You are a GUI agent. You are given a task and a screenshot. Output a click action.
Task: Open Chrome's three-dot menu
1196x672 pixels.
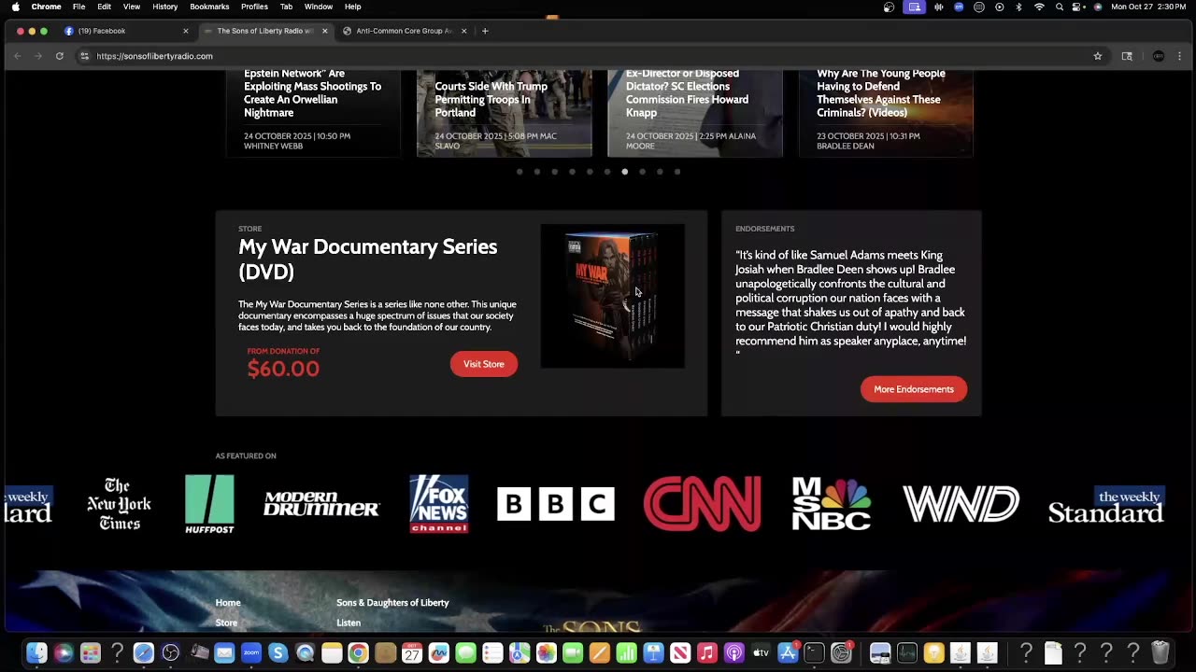1180,56
